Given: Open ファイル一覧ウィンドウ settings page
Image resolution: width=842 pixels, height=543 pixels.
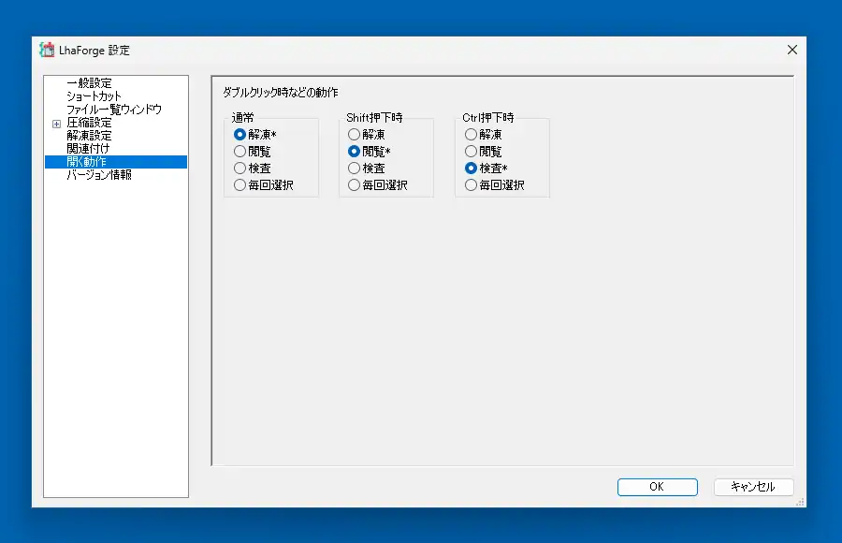Looking at the screenshot, I should pyautogui.click(x=114, y=110).
